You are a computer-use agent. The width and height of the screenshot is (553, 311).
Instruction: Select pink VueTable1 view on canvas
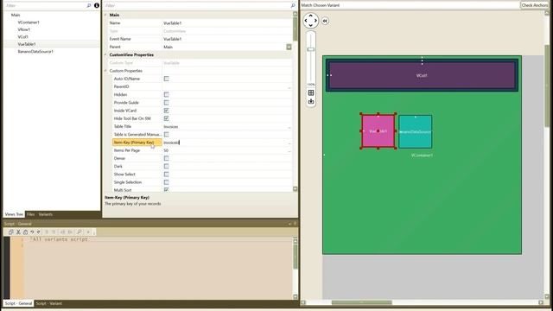(x=378, y=131)
